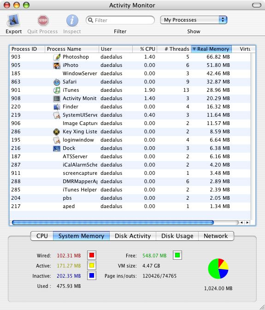Click the Safari compass icon
The width and height of the screenshot is (265, 310).
[57, 82]
